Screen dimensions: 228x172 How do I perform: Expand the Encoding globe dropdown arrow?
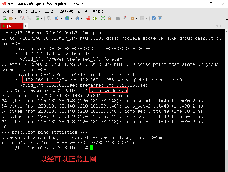coord(71,19)
